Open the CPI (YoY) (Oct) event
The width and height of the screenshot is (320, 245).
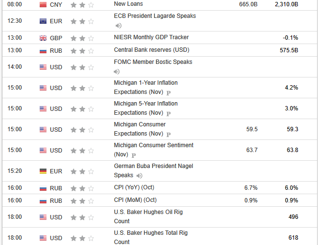tap(134, 187)
